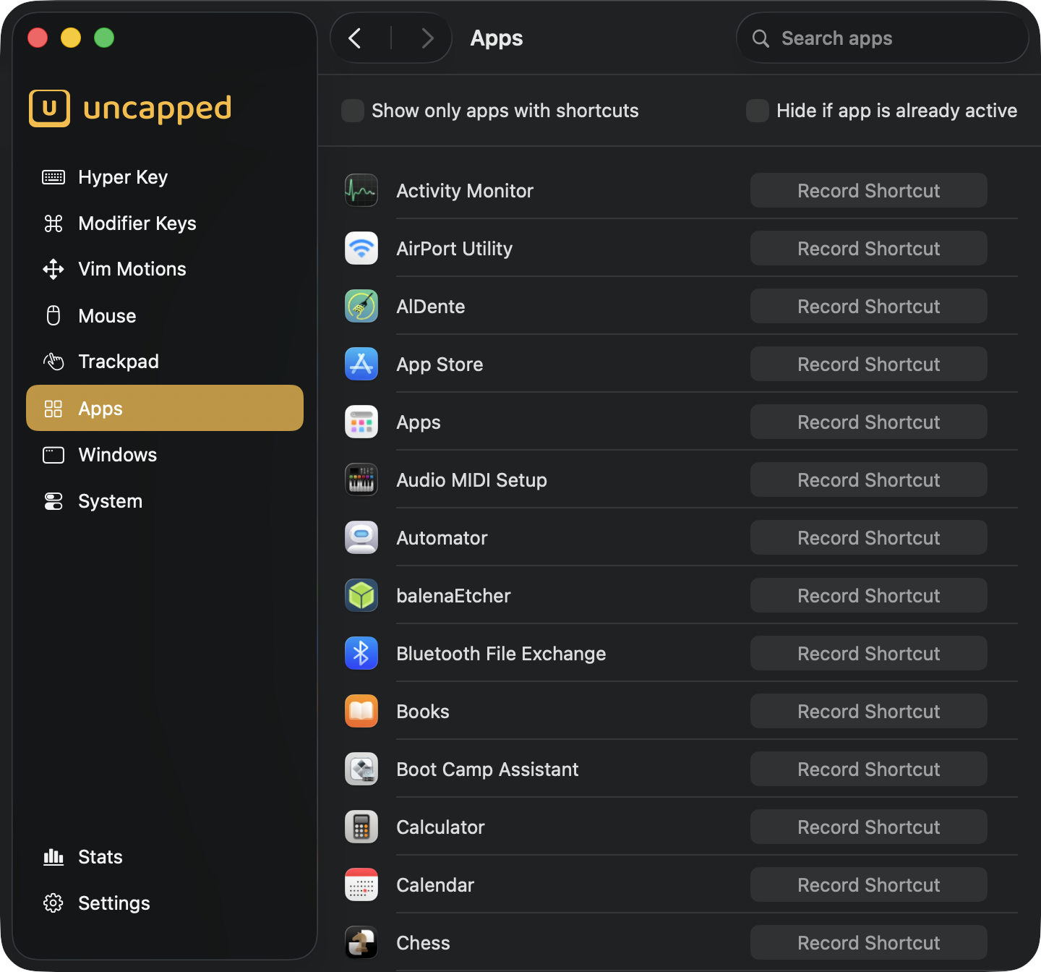This screenshot has height=972, width=1041.
Task: Click the Audio MIDI Setup icon
Action: [x=361, y=479]
